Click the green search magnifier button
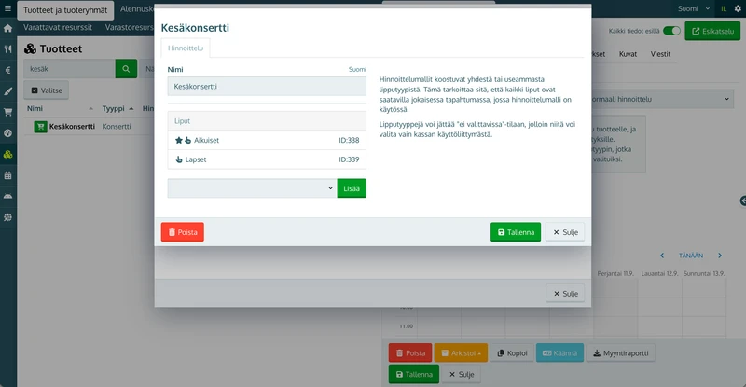The height and width of the screenshot is (387, 746). click(126, 69)
